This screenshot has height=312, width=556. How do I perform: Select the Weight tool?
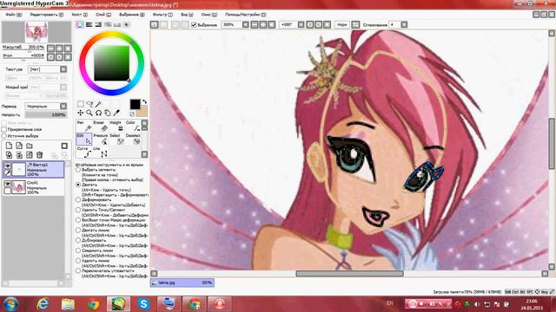click(x=116, y=126)
